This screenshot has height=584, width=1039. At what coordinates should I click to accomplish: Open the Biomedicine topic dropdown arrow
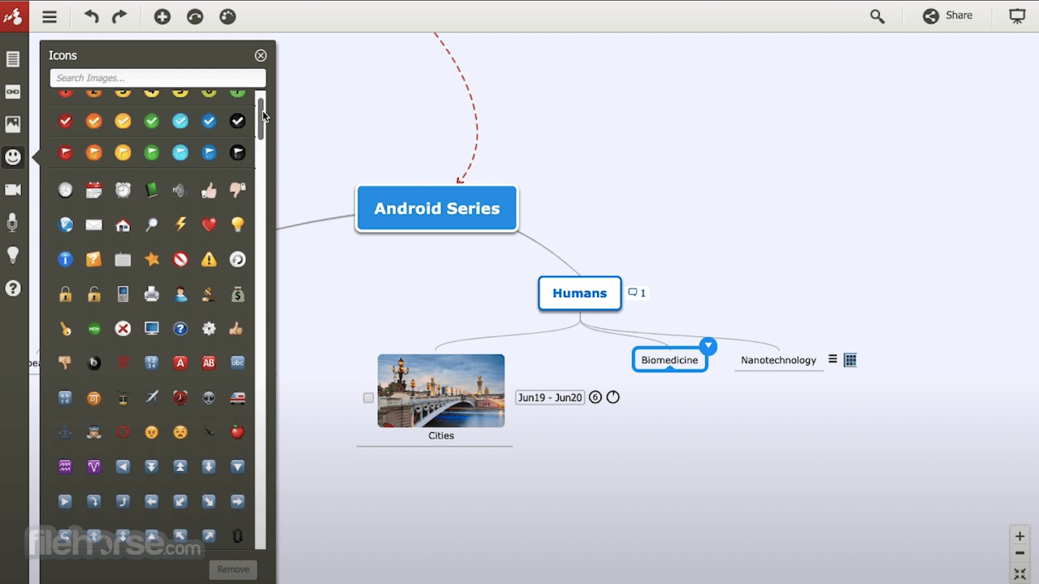[708, 346]
